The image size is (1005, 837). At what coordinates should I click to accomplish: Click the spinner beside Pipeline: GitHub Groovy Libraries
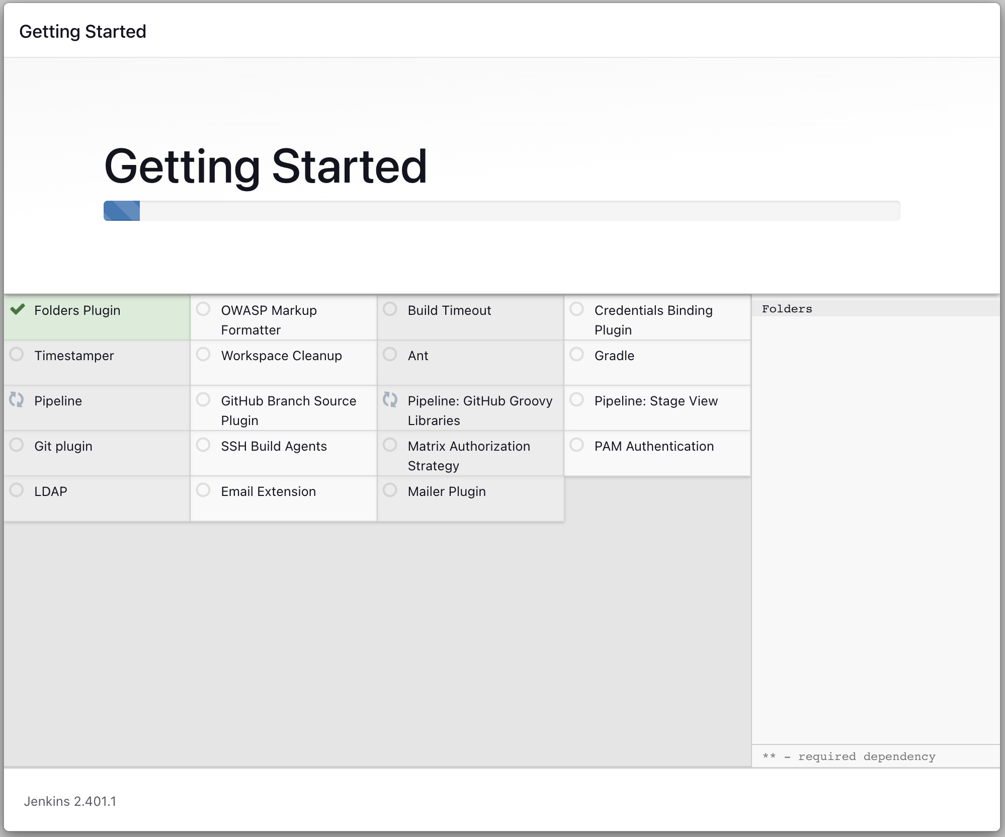[x=390, y=400]
